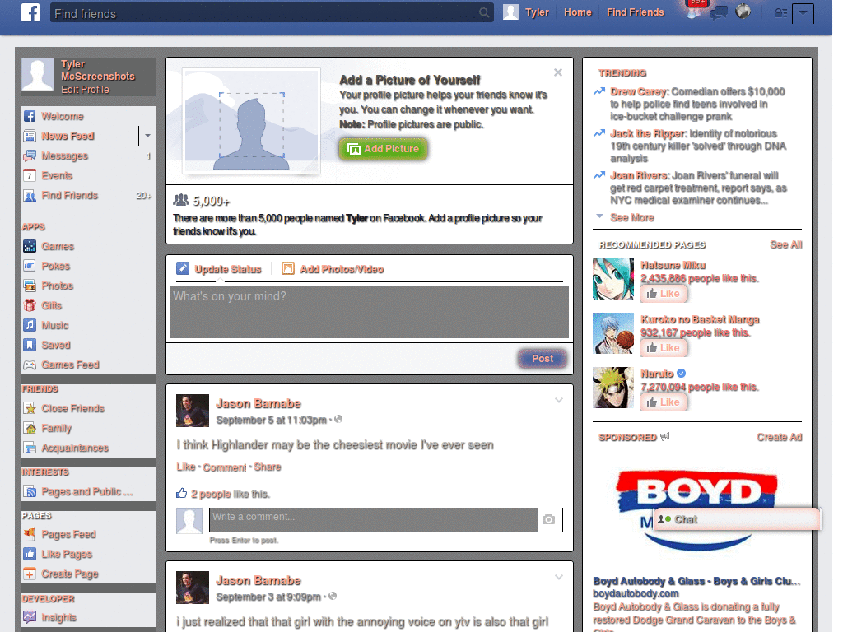Click the Add Picture button

click(383, 149)
